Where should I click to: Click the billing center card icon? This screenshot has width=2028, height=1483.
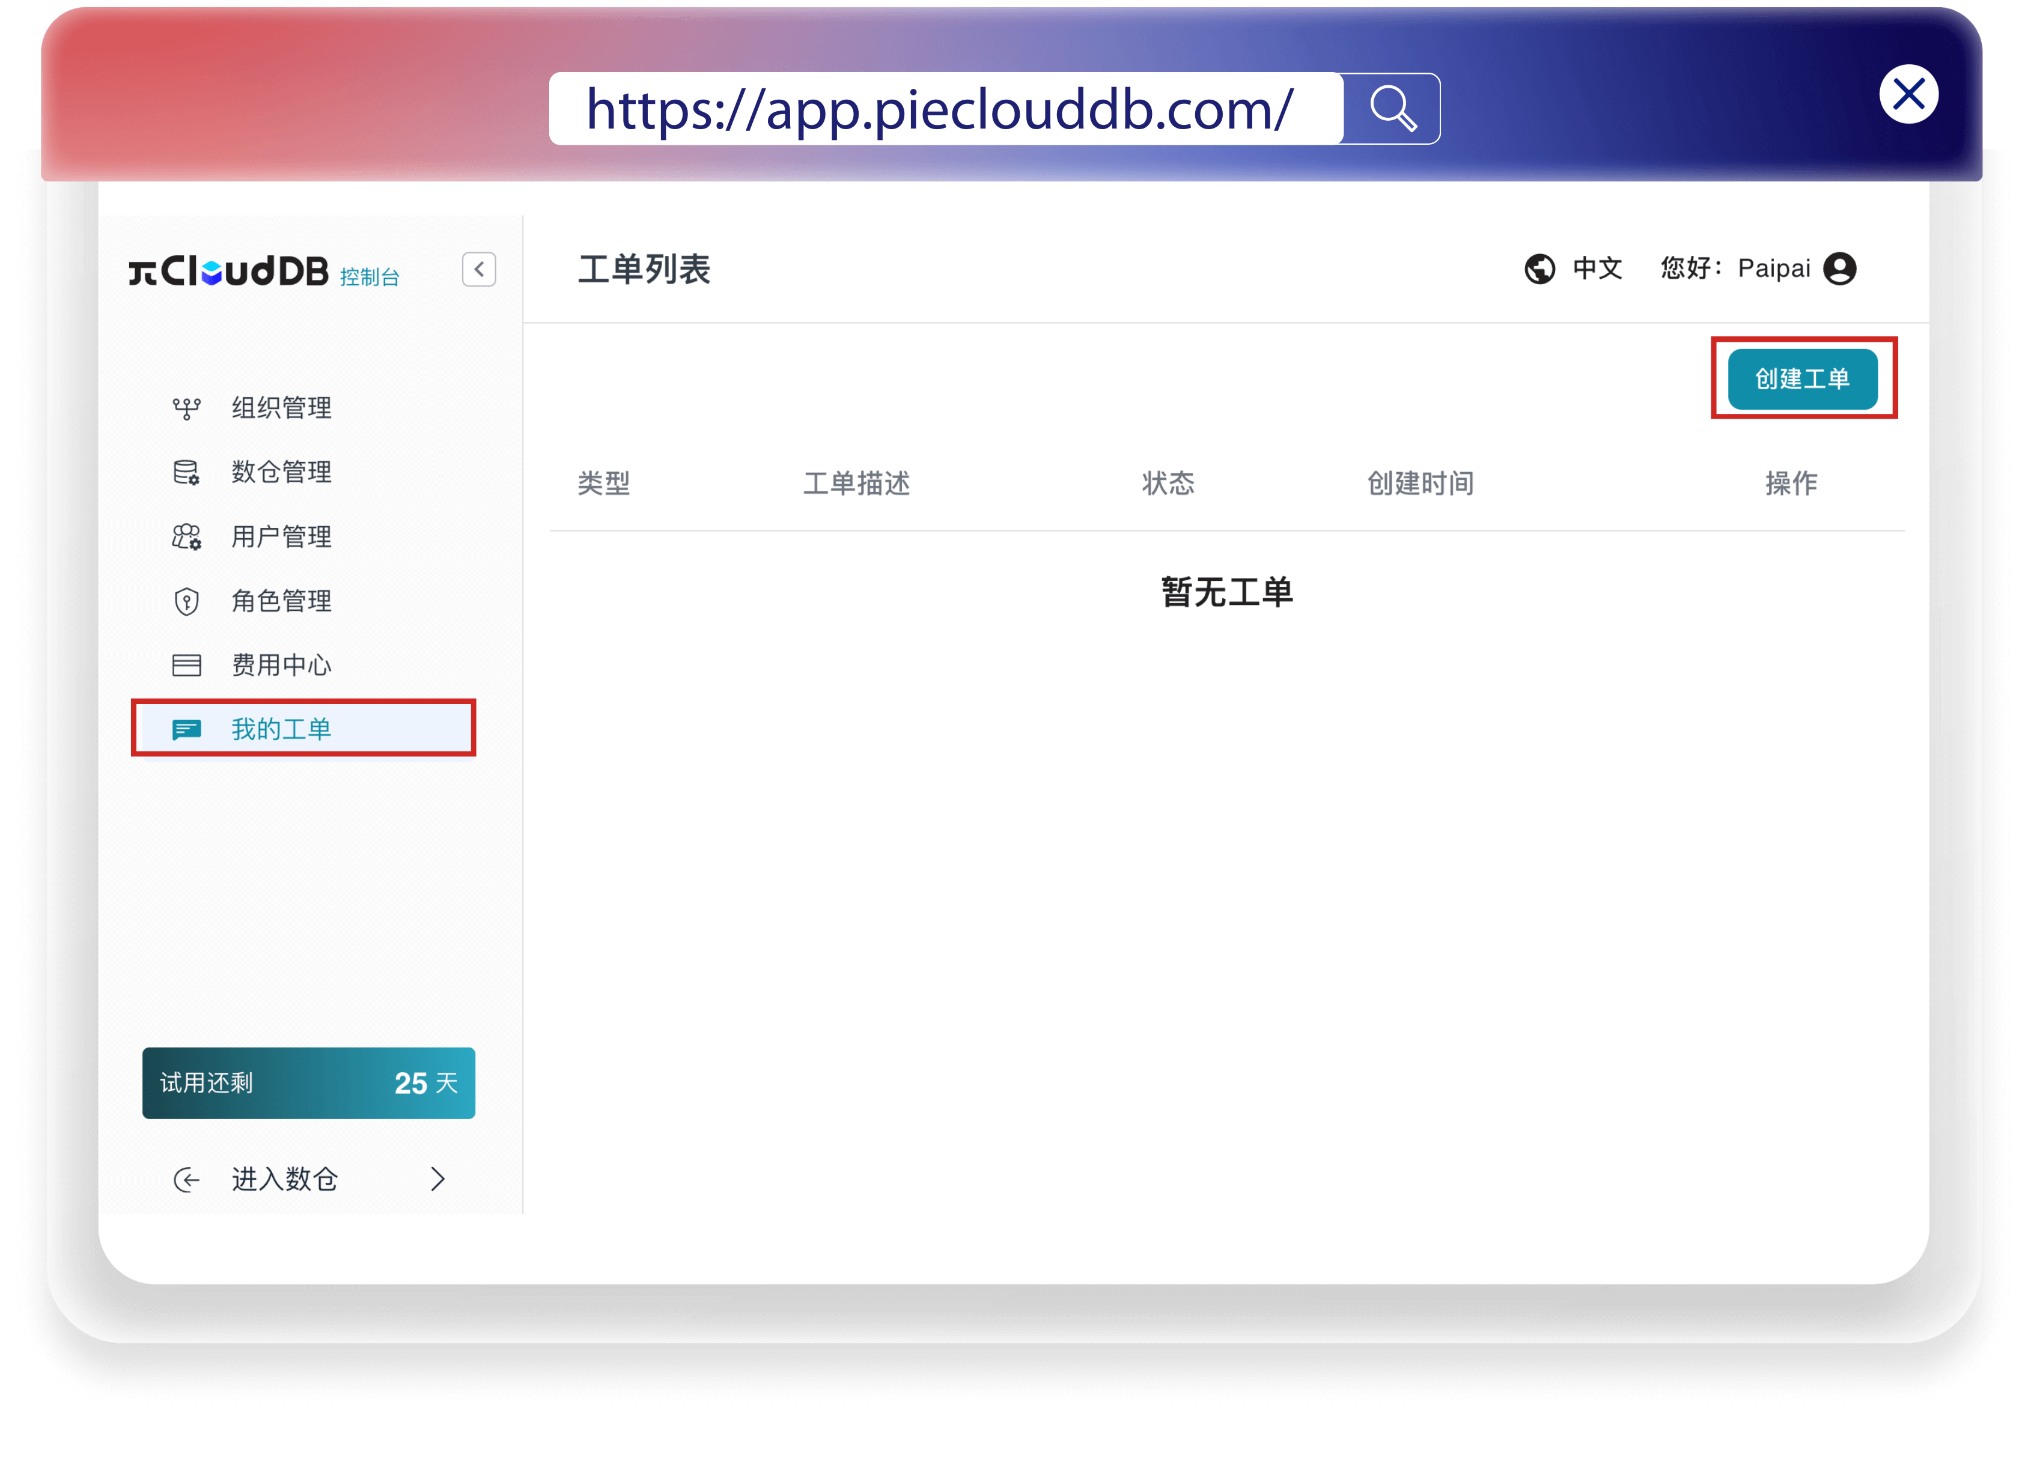[187, 665]
